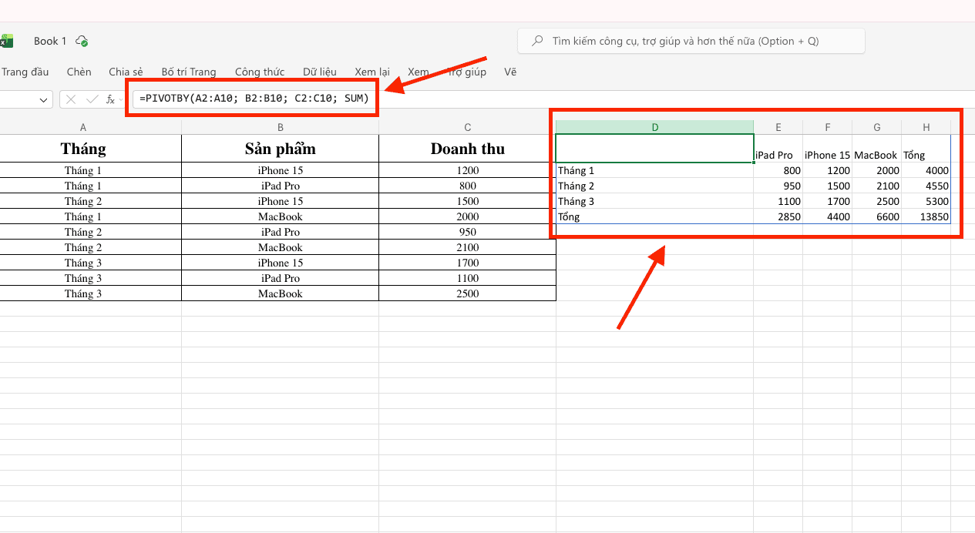This screenshot has height=533, width=975.
Task: Switch to the Công thức tab
Action: pyautogui.click(x=260, y=72)
